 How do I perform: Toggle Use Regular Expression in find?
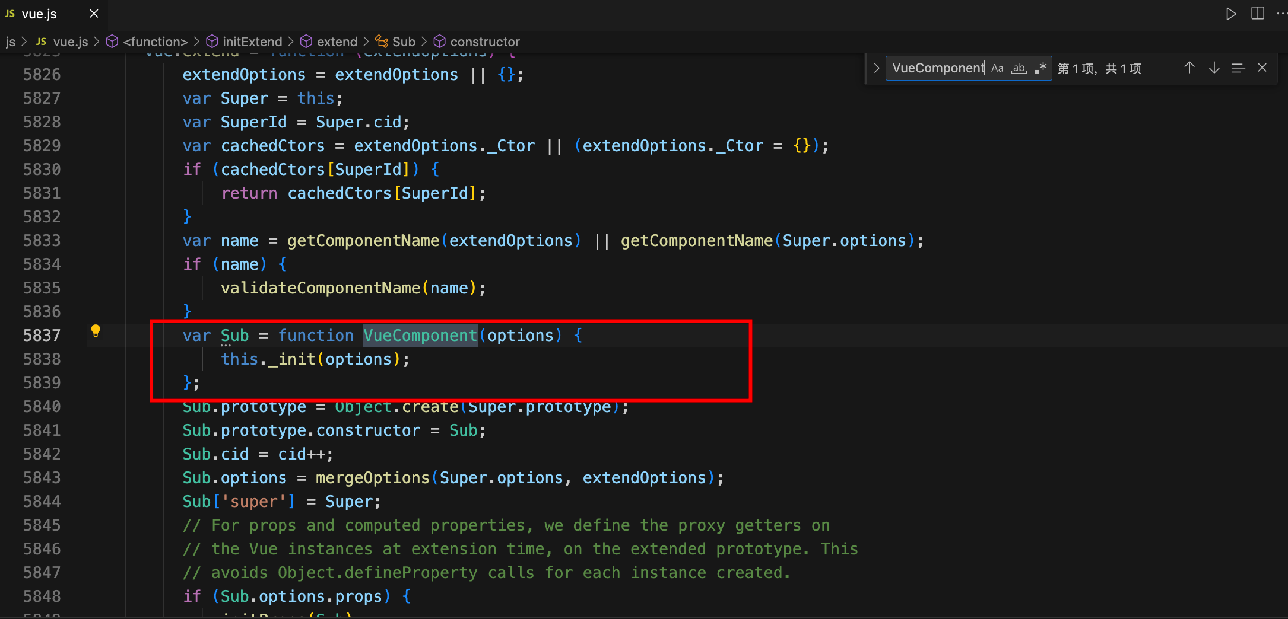pos(1040,68)
